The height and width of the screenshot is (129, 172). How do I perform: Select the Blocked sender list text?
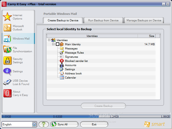[x=76, y=61]
